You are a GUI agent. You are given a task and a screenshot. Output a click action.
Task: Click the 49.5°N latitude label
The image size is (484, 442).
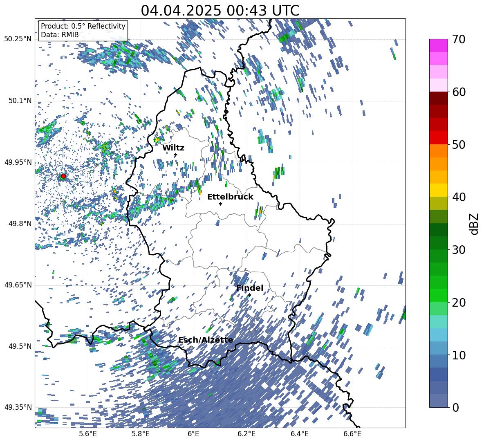tap(20, 346)
